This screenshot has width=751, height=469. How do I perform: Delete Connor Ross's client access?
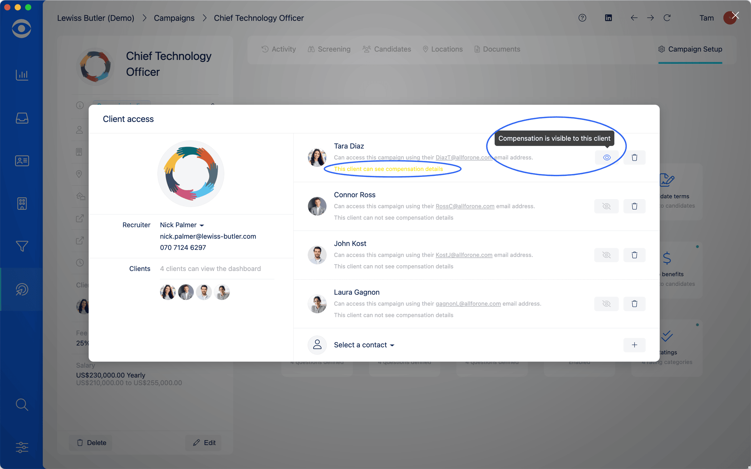tap(634, 206)
